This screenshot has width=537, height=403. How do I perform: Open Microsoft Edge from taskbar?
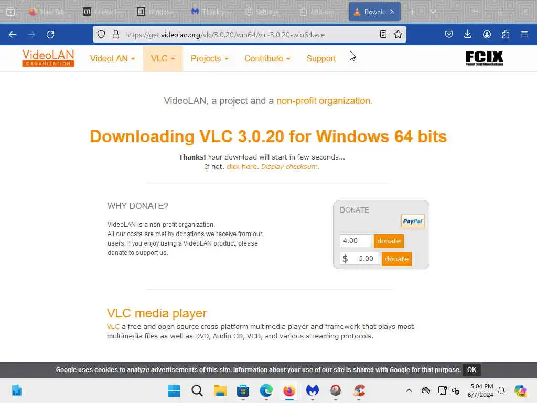point(266,390)
